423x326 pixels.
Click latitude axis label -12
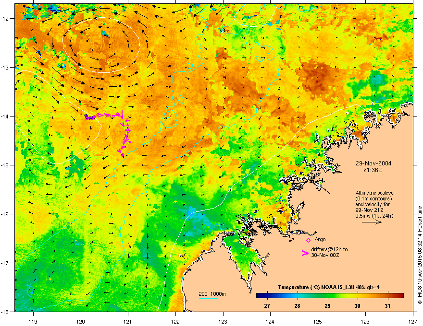coord(5,19)
